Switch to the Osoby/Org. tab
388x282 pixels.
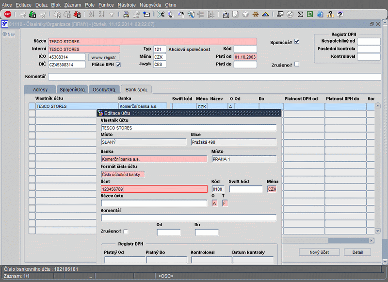coord(104,90)
